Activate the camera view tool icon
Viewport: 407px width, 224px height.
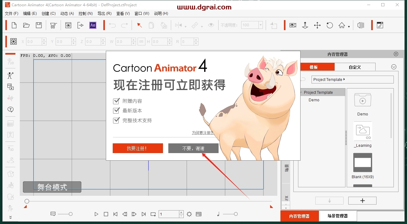[293, 25]
